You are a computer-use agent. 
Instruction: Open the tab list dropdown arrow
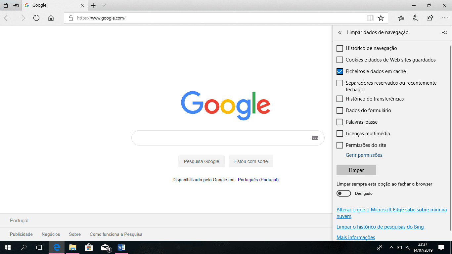coord(104,5)
